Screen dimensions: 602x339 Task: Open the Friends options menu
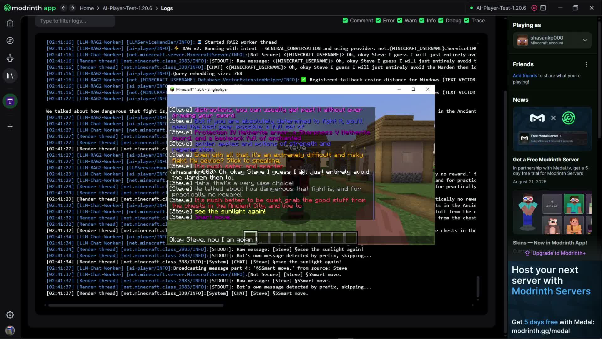pyautogui.click(x=587, y=64)
